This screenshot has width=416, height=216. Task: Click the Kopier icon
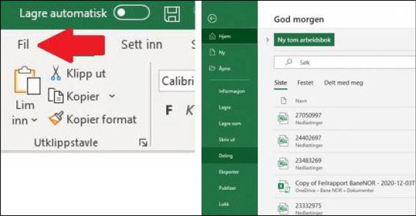(56, 96)
